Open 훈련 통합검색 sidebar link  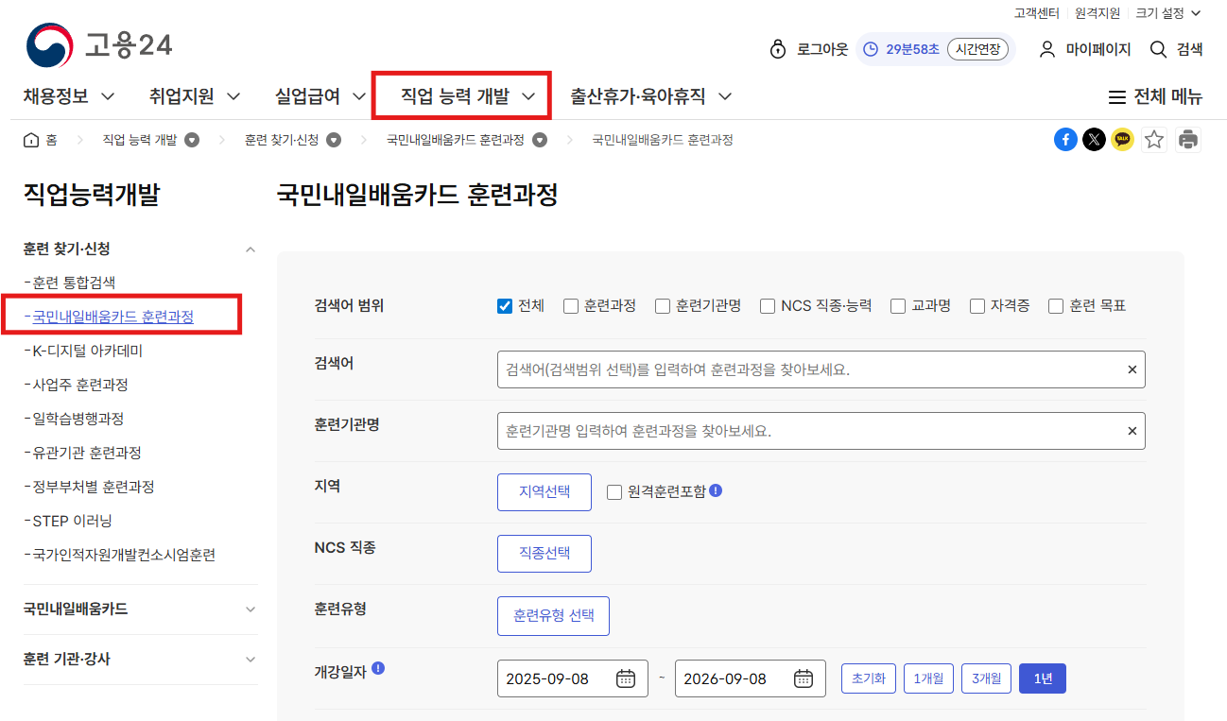pyautogui.click(x=74, y=283)
